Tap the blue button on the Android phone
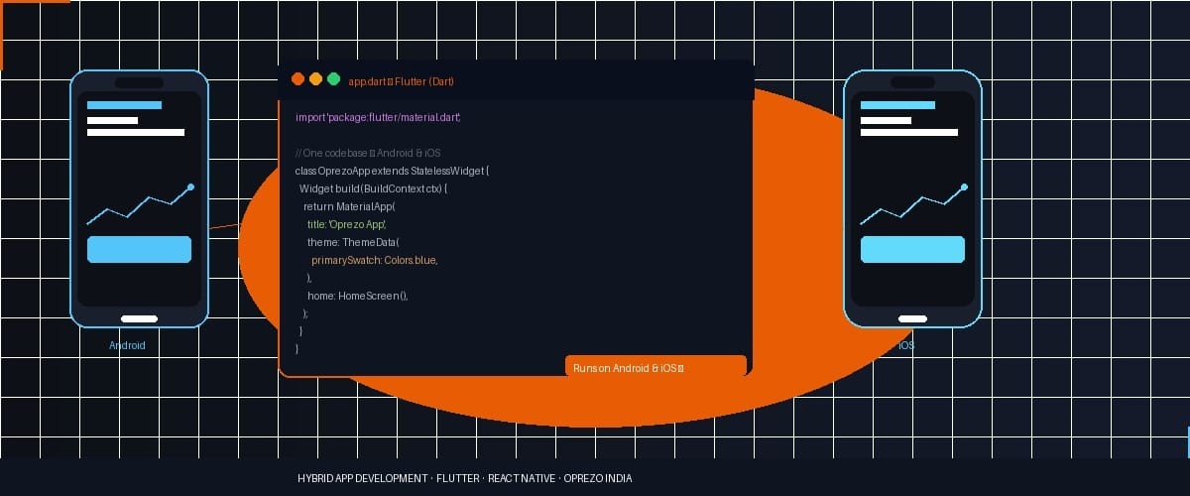Viewport: 1190px width, 496px height. pyautogui.click(x=139, y=249)
